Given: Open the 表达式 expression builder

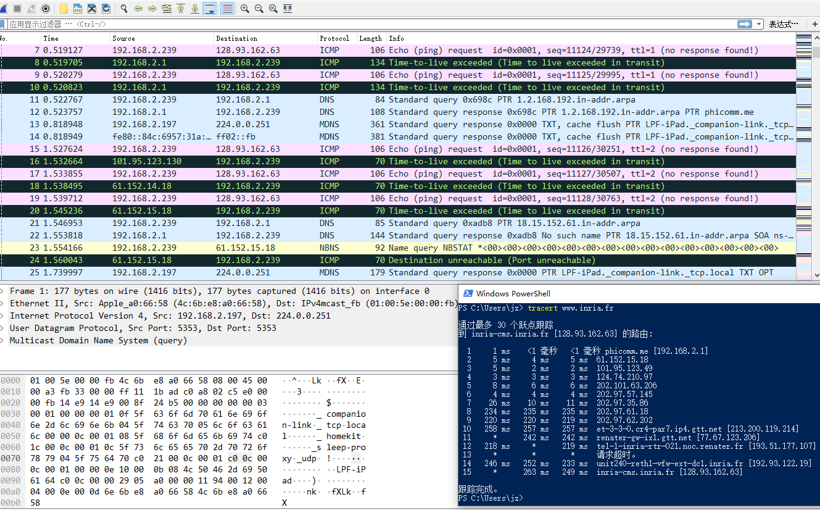Looking at the screenshot, I should 784,24.
